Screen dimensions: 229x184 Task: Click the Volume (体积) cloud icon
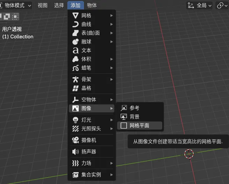coord(76,59)
